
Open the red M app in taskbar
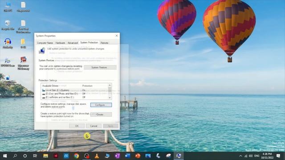(x=56, y=156)
